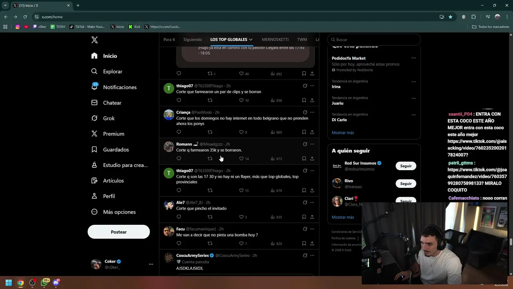
Task: Switch to MERNOSKETTI tab
Action: tap(275, 39)
